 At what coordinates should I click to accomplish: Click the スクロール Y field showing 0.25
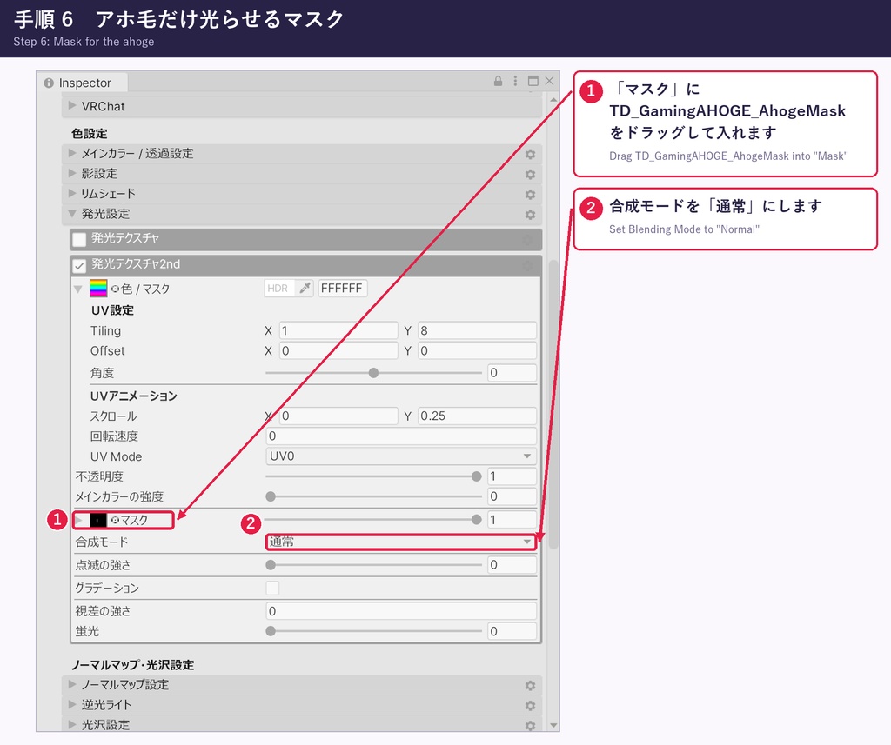click(478, 416)
